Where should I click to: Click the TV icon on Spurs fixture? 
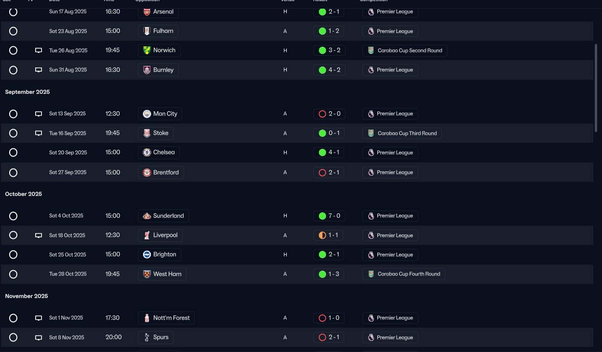[39, 338]
